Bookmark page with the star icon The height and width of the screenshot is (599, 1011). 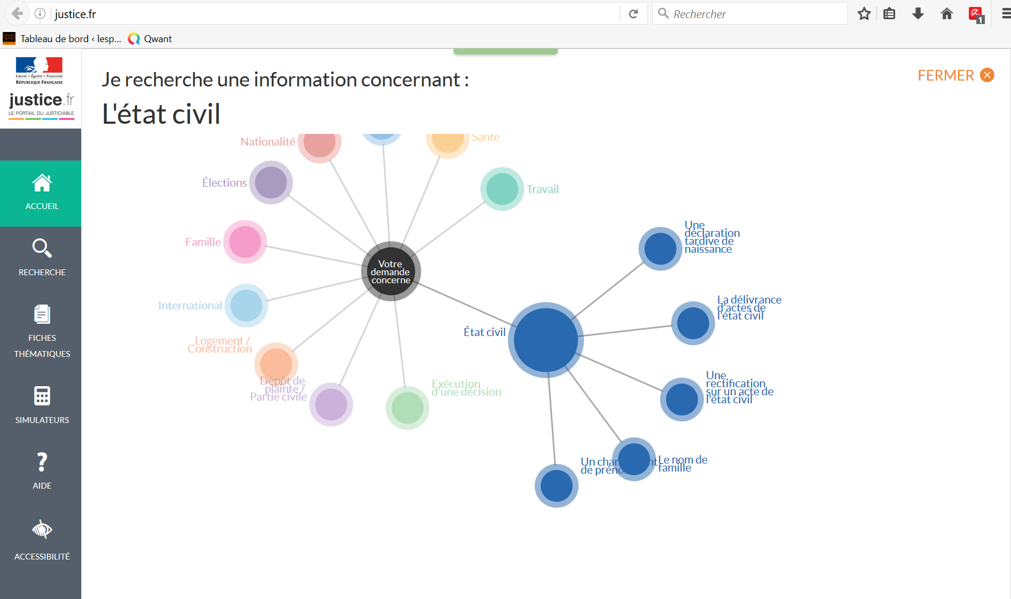pyautogui.click(x=864, y=14)
